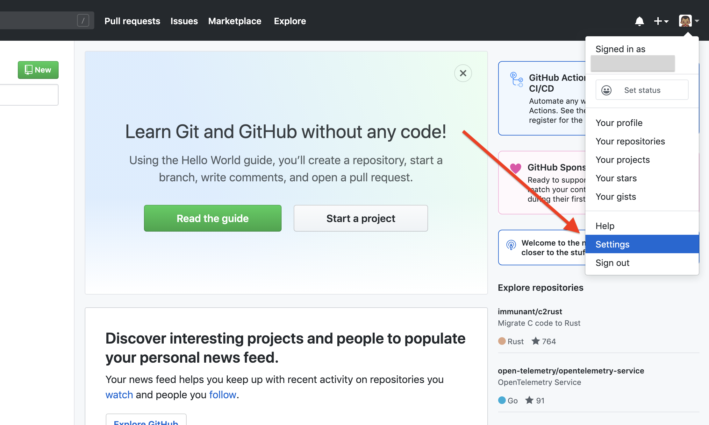Click the Read the guide button

click(x=213, y=218)
